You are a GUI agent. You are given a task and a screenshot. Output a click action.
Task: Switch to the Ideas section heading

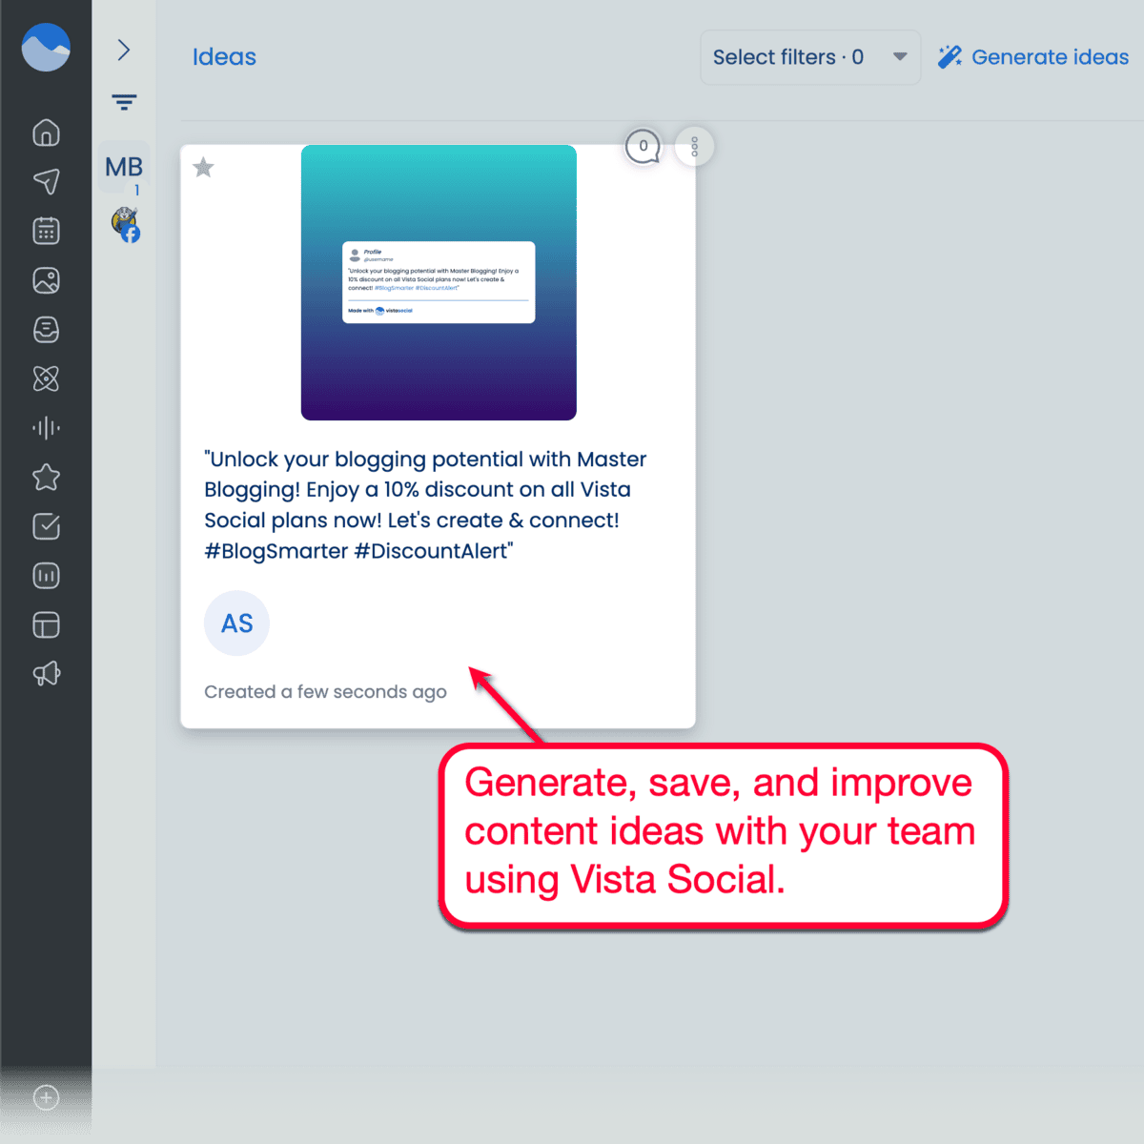pyautogui.click(x=224, y=56)
